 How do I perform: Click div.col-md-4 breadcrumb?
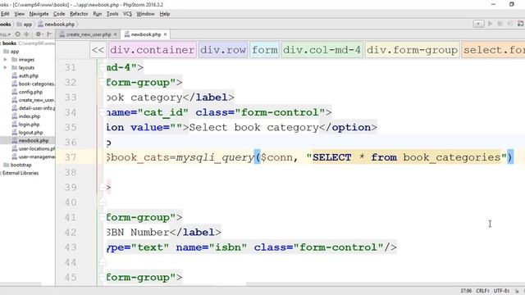click(x=322, y=50)
